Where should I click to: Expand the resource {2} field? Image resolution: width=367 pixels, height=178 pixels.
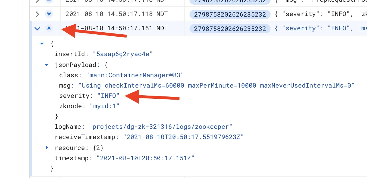[x=47, y=148]
